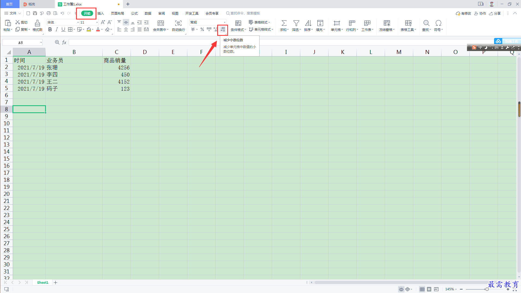Open the 页面布局 ribbon tab
This screenshot has width=521, height=293.
click(x=118, y=13)
